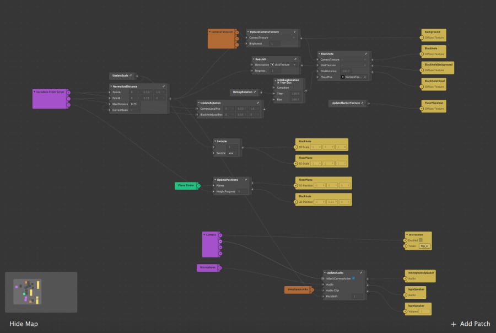Viewport: 496px width, 333px height.
Task: Click the UpdateMarkerTexture patch
Action: coord(347,103)
